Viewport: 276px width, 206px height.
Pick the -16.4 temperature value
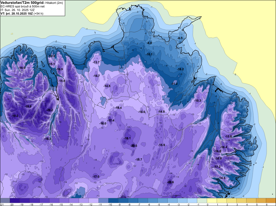tap(224, 147)
